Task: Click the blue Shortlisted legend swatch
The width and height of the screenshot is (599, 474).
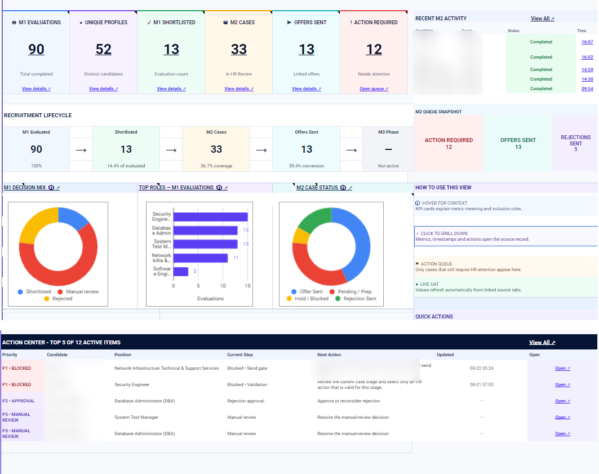Action: click(20, 292)
